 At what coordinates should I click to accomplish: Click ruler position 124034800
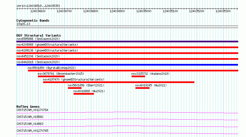[91, 11]
